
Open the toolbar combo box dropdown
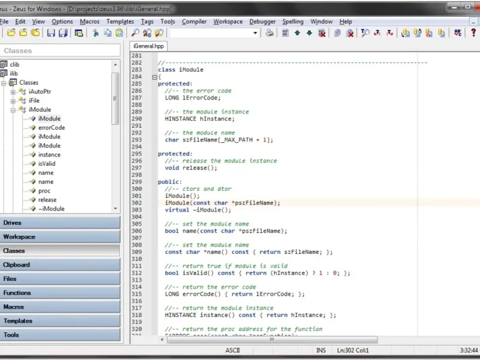point(255,33)
